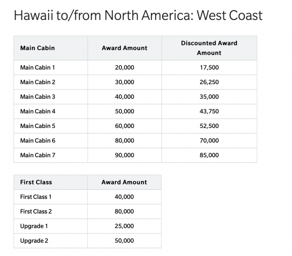Click the 35,000 discounted amount cell

tap(209, 97)
